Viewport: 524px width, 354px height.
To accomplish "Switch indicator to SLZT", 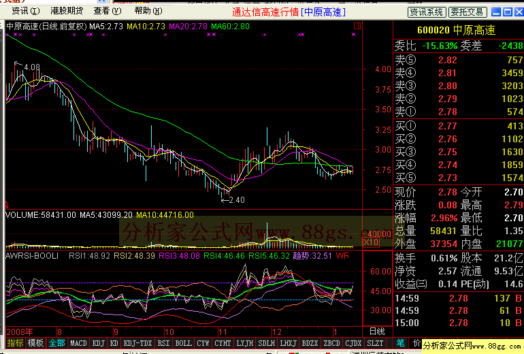I will point(375,343).
